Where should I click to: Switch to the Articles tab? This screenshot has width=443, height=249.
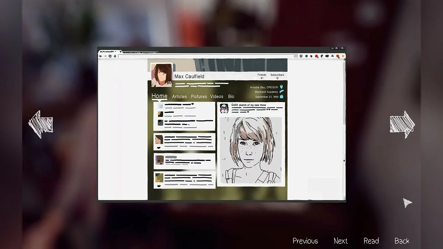pyautogui.click(x=179, y=96)
